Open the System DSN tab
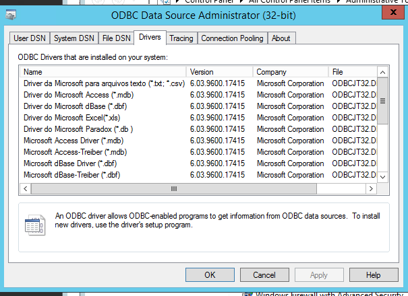The width and height of the screenshot is (408, 296). click(74, 38)
